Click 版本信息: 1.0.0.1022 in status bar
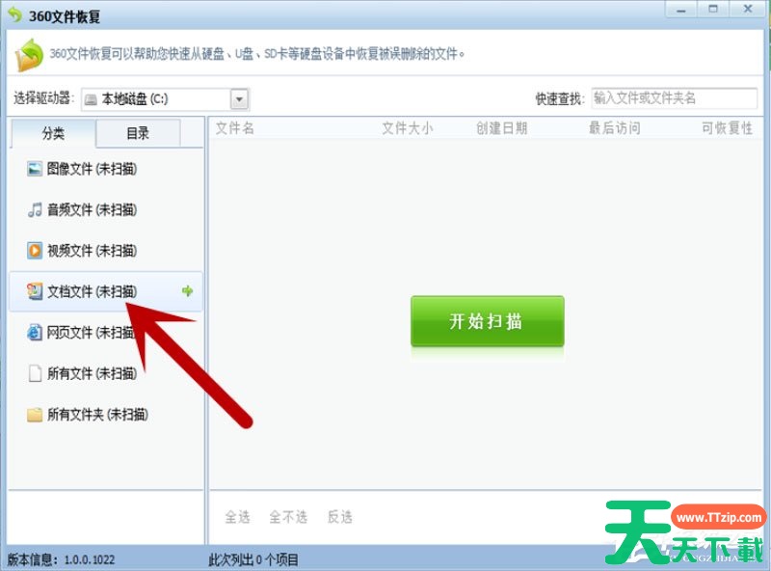Screen dimensions: 771x571 [61, 559]
